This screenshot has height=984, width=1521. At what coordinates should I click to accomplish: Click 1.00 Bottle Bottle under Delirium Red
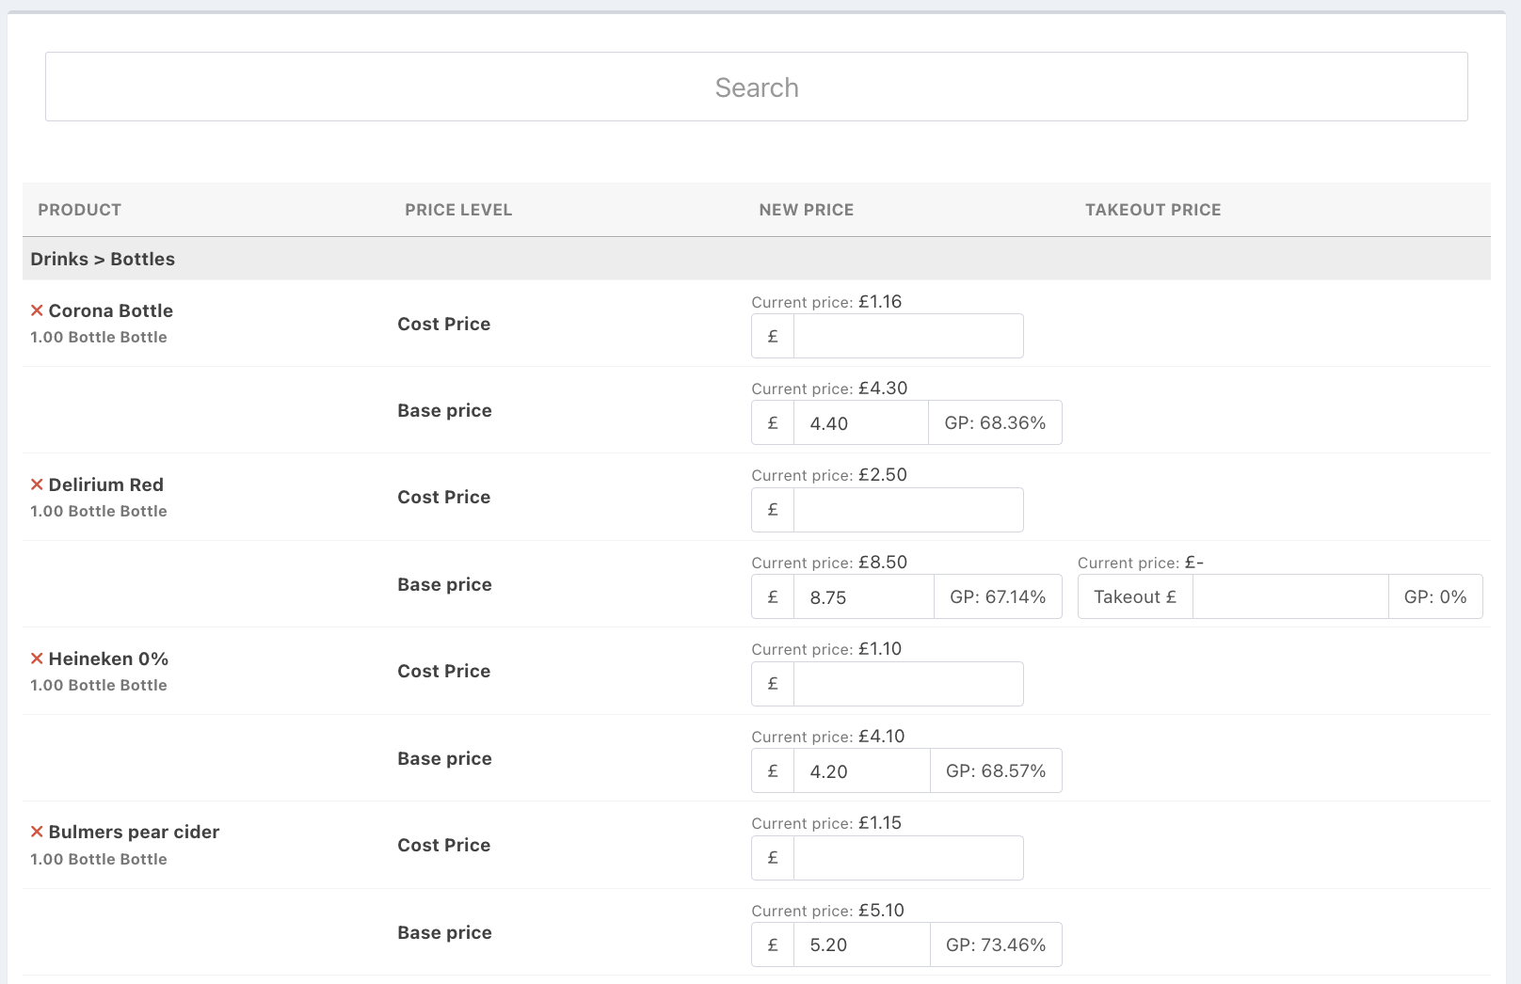click(x=99, y=511)
